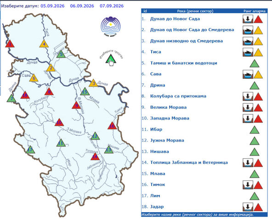Click the Ранг аларма column header
This screenshot has height=219, width=272.
254,11
